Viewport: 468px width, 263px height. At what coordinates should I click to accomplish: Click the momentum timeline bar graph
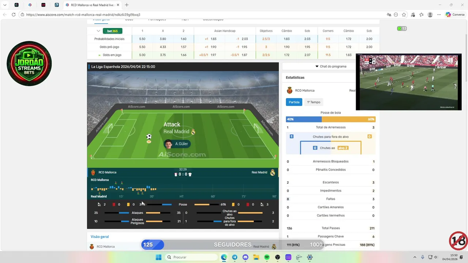click(183, 188)
